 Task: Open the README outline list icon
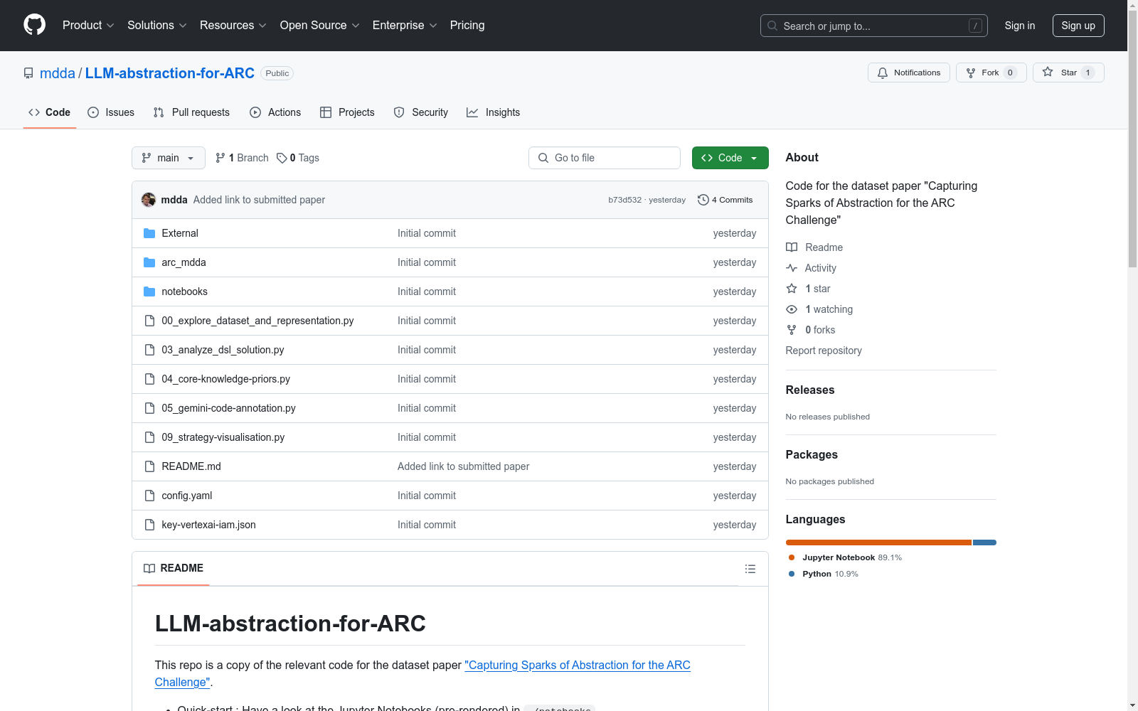(750, 569)
